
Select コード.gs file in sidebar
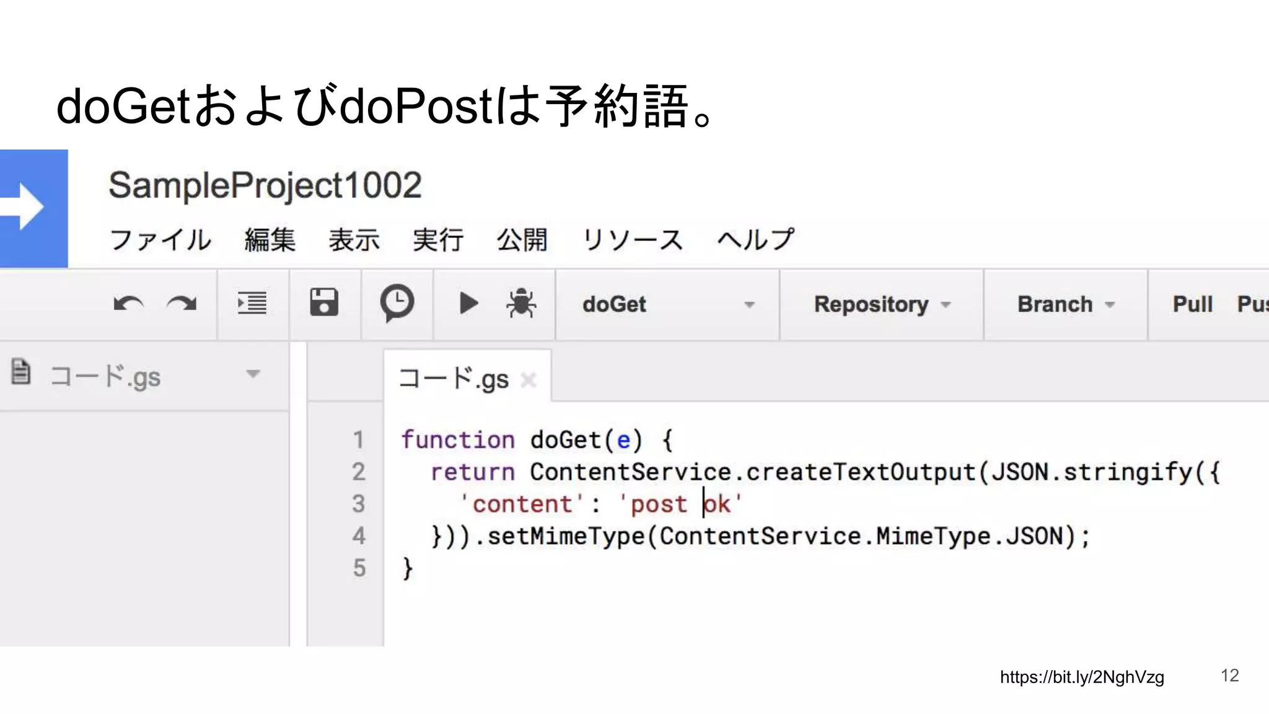click(x=105, y=377)
